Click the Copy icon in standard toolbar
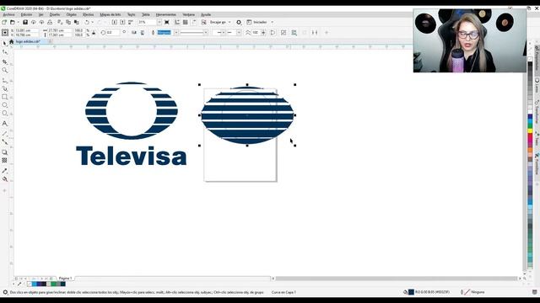The width and height of the screenshot is (540, 303). click(x=68, y=23)
